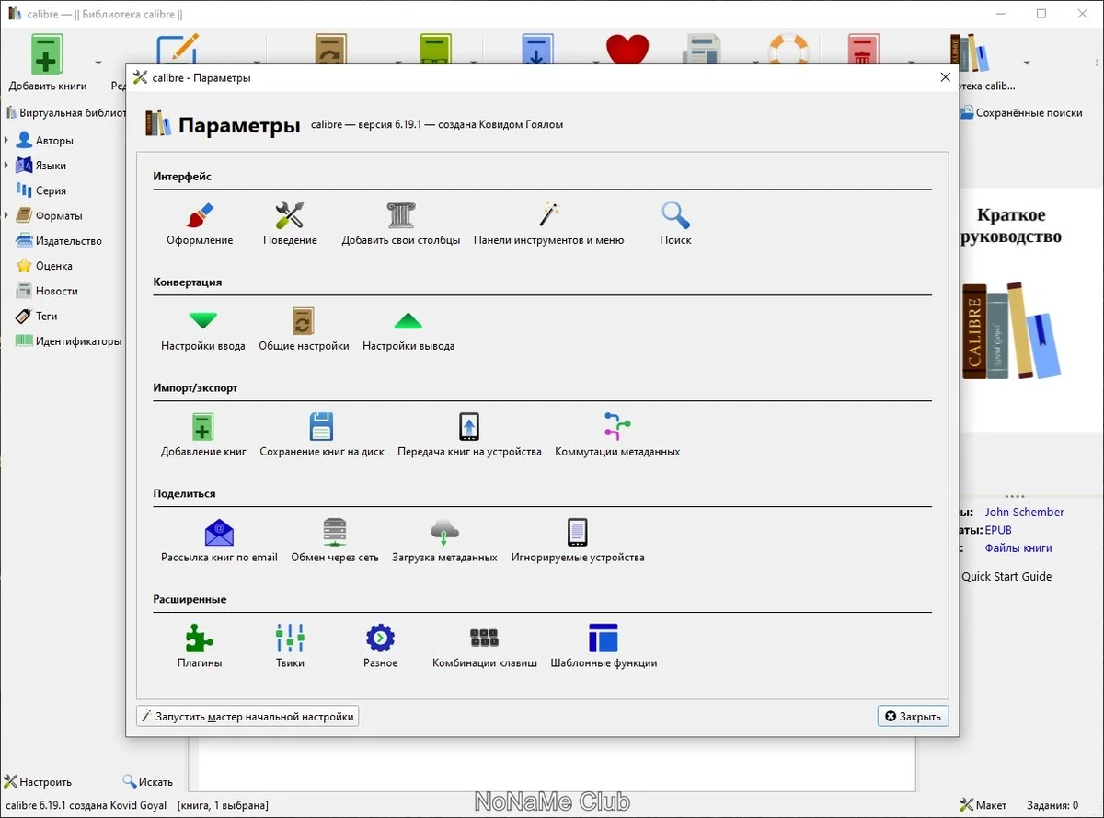Open Добавление книг import settings

coord(203,436)
